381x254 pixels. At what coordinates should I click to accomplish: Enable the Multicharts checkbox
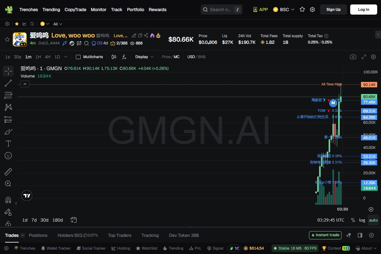coord(78,57)
